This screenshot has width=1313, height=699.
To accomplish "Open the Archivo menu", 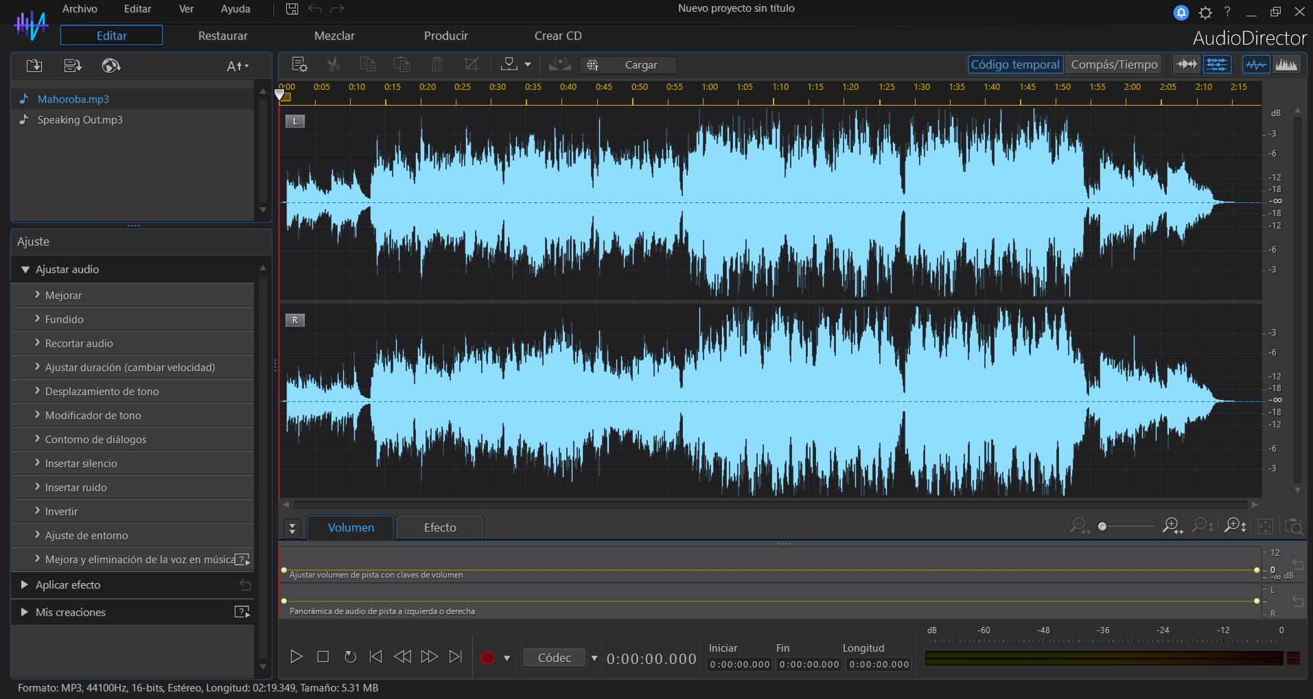I will [x=80, y=9].
